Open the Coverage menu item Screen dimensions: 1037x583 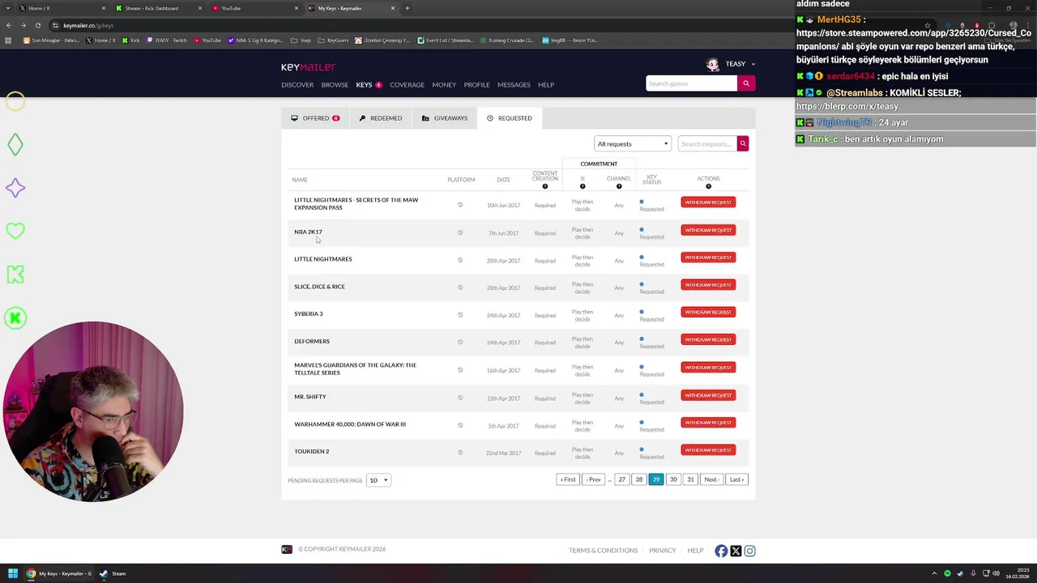tap(407, 85)
